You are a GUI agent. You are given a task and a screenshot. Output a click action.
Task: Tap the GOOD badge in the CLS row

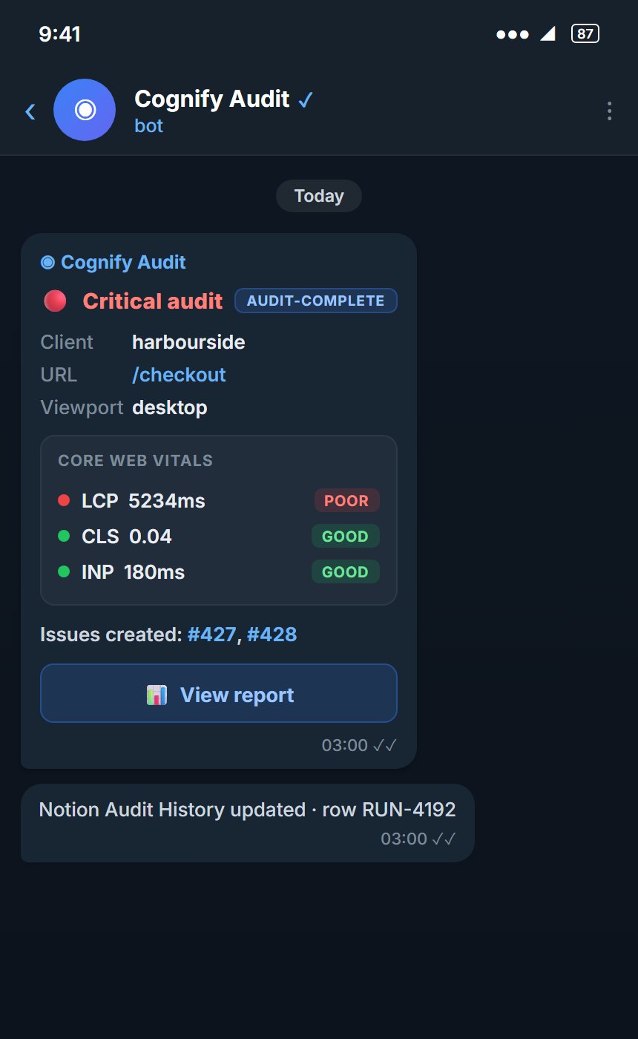[x=346, y=536]
